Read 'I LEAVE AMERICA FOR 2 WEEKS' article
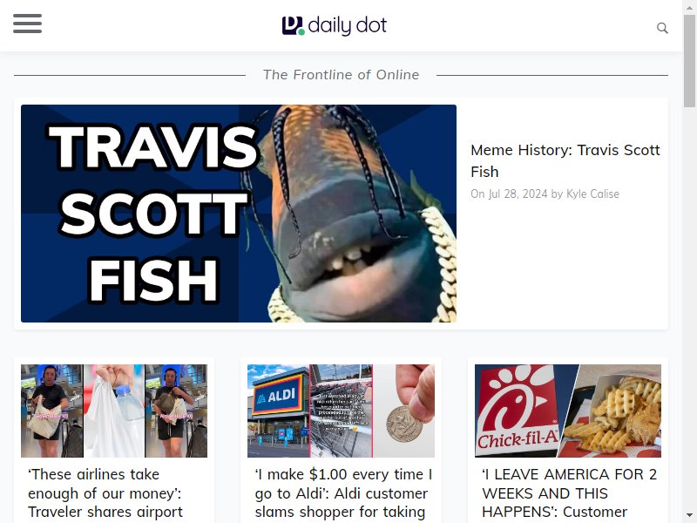 pyautogui.click(x=570, y=493)
